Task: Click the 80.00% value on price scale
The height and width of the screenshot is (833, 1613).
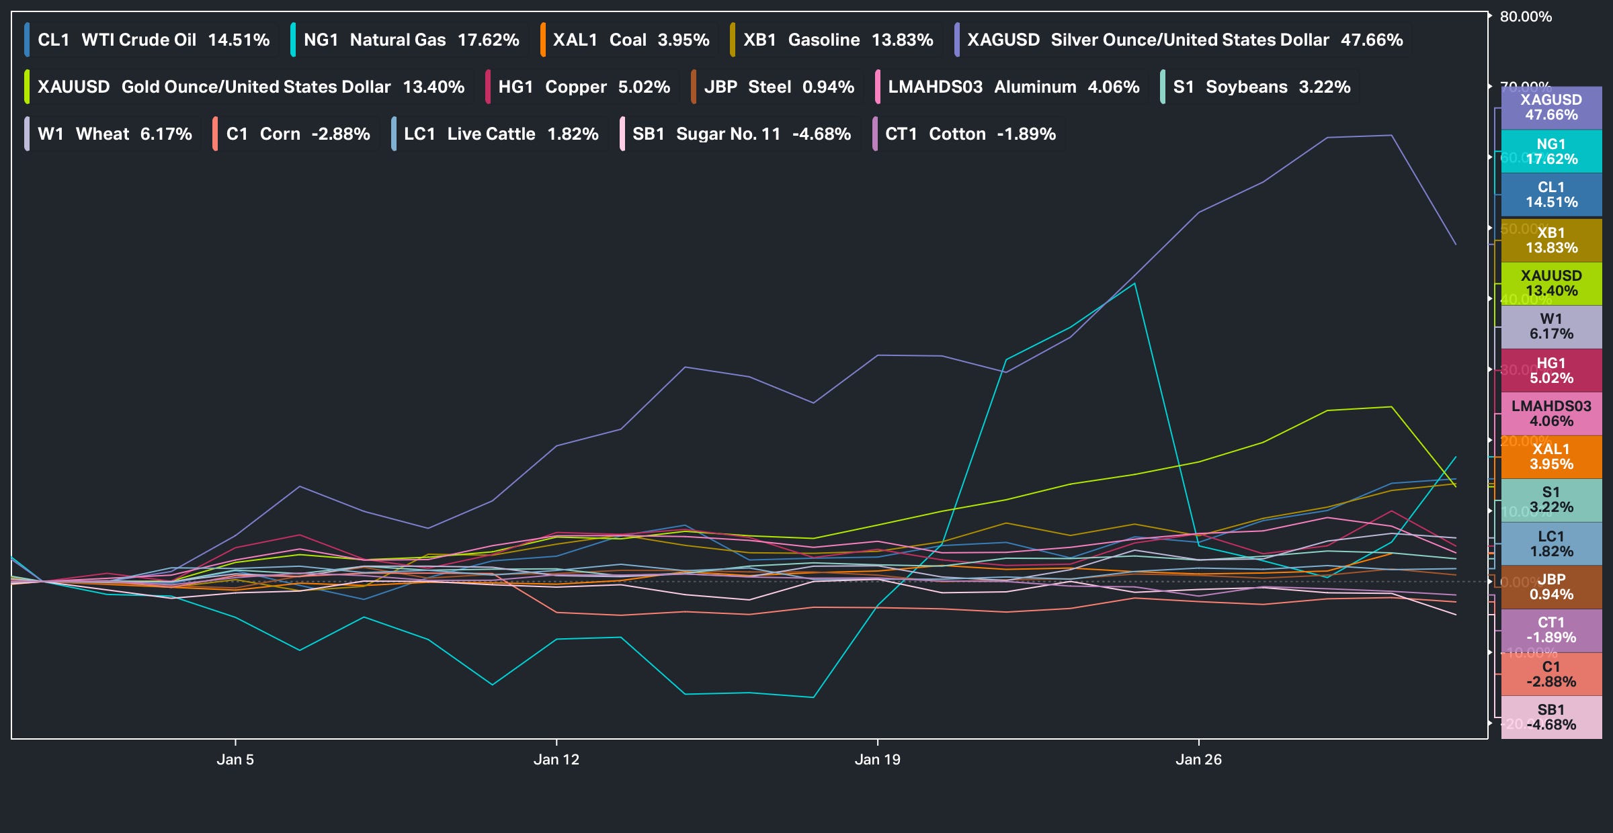Action: (1526, 17)
